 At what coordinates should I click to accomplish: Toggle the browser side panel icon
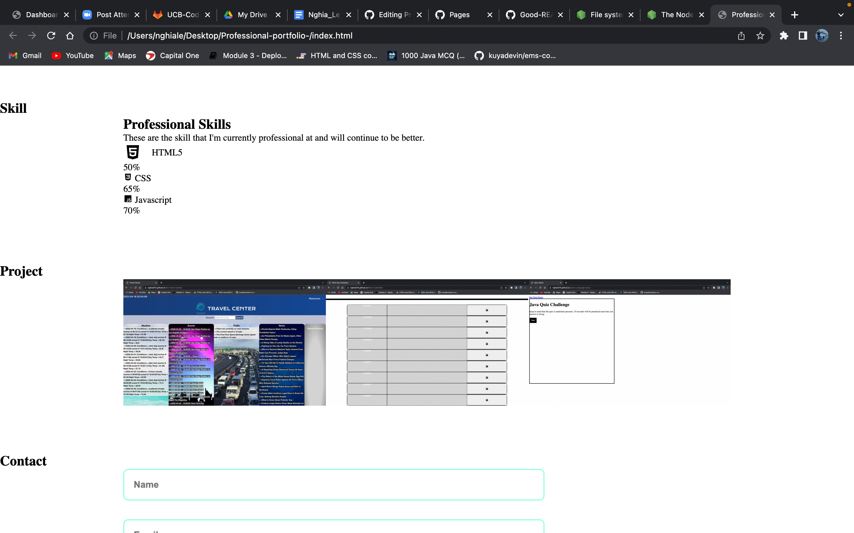coord(803,36)
